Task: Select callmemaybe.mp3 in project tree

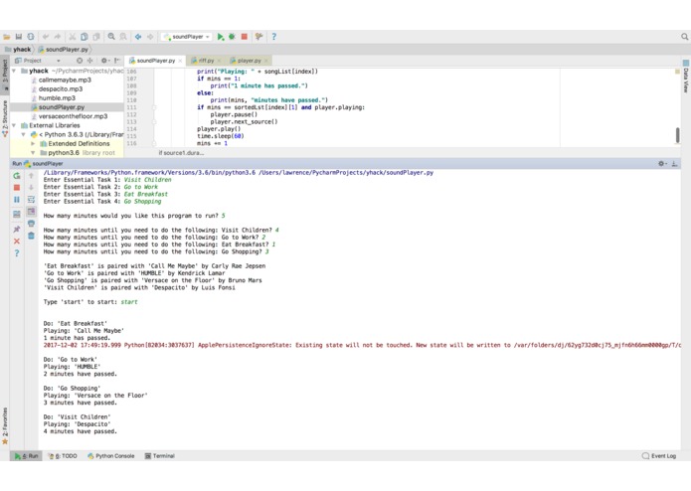Action: click(x=65, y=81)
